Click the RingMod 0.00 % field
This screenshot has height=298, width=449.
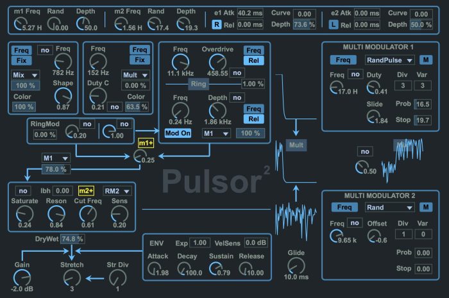[45, 135]
